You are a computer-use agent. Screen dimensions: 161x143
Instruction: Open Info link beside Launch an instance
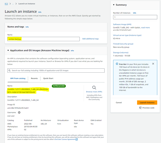[x=40, y=12]
